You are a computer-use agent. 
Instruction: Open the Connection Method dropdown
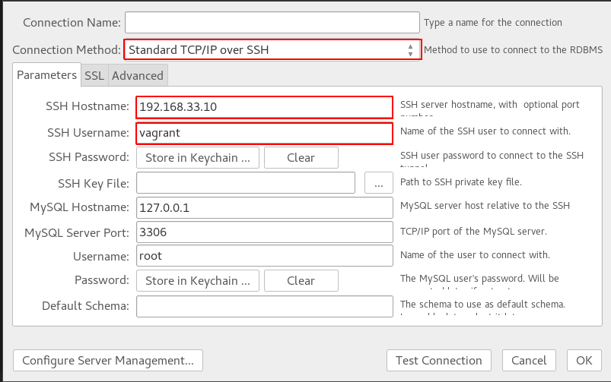(272, 50)
